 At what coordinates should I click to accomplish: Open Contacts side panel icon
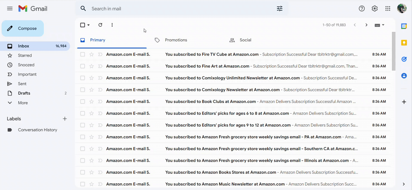pyautogui.click(x=404, y=76)
